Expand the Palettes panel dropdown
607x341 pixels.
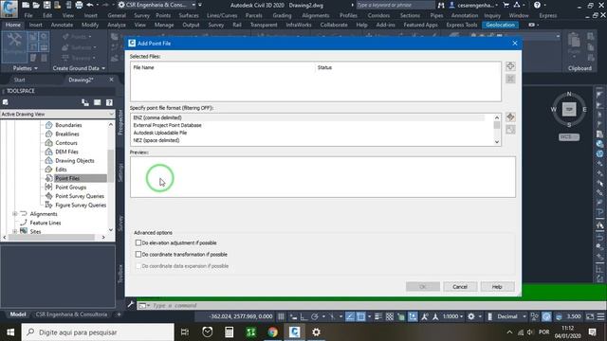26,68
